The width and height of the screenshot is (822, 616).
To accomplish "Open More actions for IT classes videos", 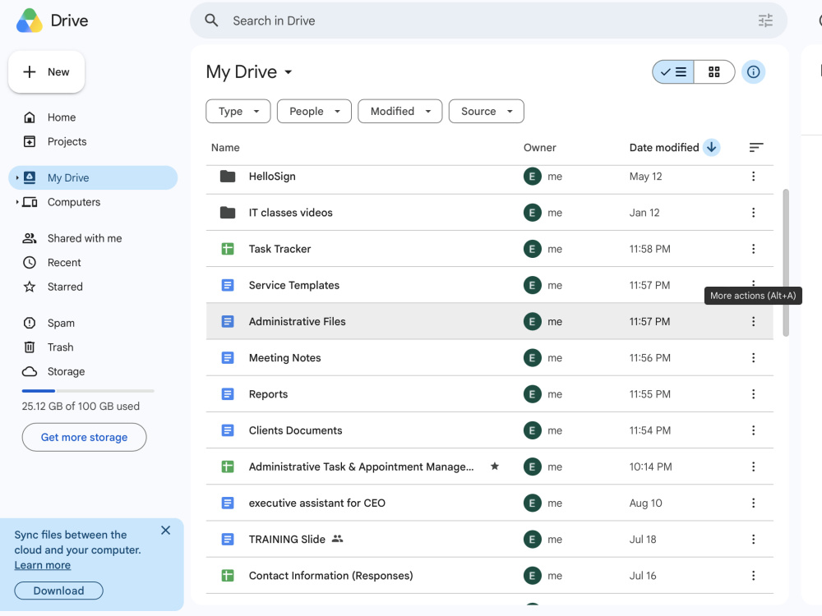I will 753,213.
